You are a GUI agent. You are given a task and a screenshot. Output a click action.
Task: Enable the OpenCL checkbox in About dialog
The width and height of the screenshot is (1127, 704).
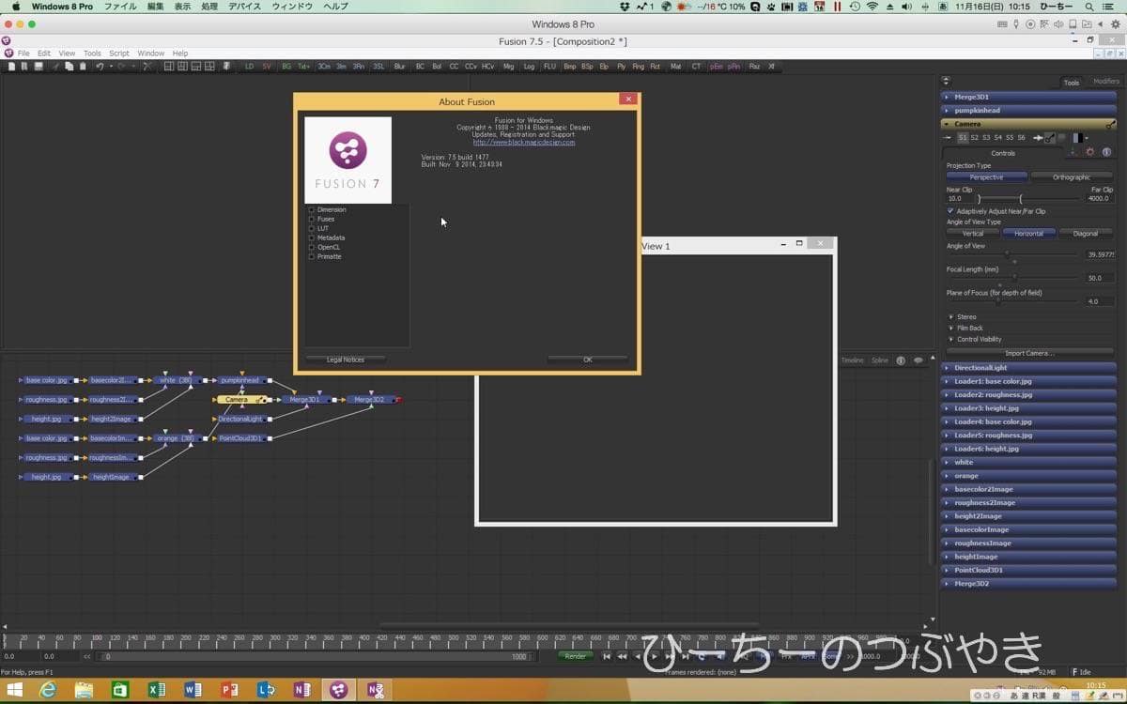click(x=312, y=247)
